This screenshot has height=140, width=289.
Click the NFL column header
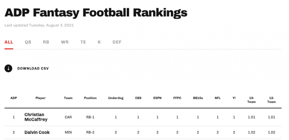218,98
